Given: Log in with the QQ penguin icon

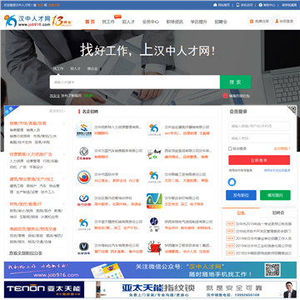Looking at the screenshot, I should pyautogui.click(x=232, y=182).
